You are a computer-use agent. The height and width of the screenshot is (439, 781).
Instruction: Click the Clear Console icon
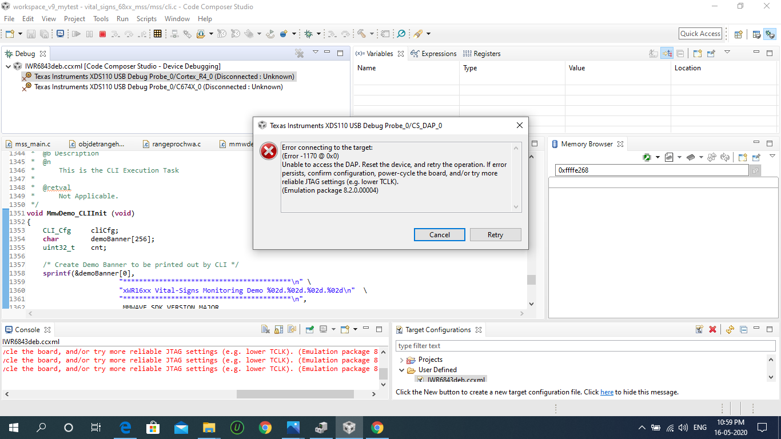point(265,329)
